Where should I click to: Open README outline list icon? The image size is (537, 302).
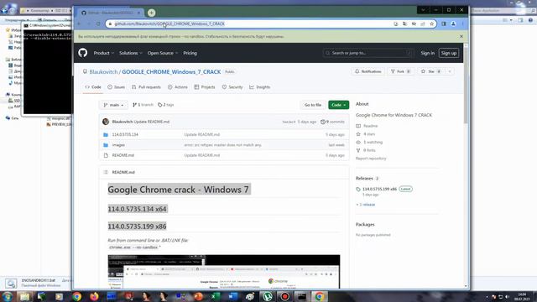(x=106, y=172)
